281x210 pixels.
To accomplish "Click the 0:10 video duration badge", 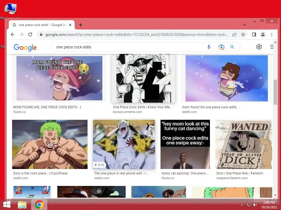I will 99,165.
